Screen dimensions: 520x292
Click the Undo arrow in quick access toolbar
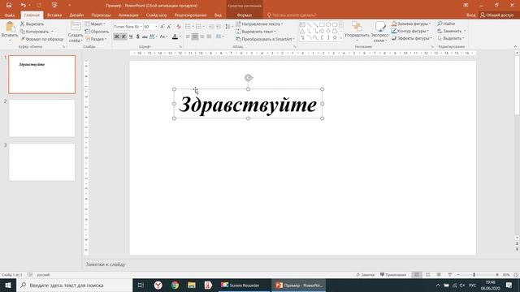pos(24,6)
